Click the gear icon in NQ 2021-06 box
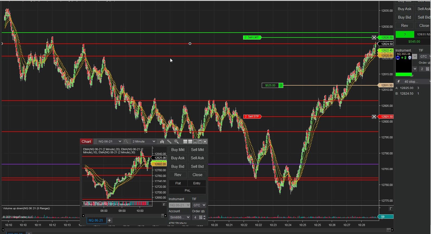This screenshot has width=431, height=234. click(410, 58)
